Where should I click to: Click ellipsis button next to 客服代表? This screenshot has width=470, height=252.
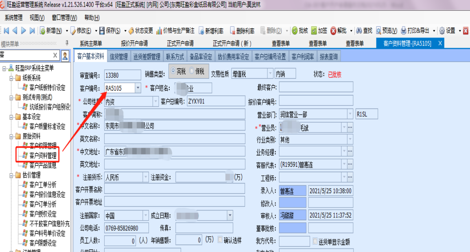pos(350,164)
